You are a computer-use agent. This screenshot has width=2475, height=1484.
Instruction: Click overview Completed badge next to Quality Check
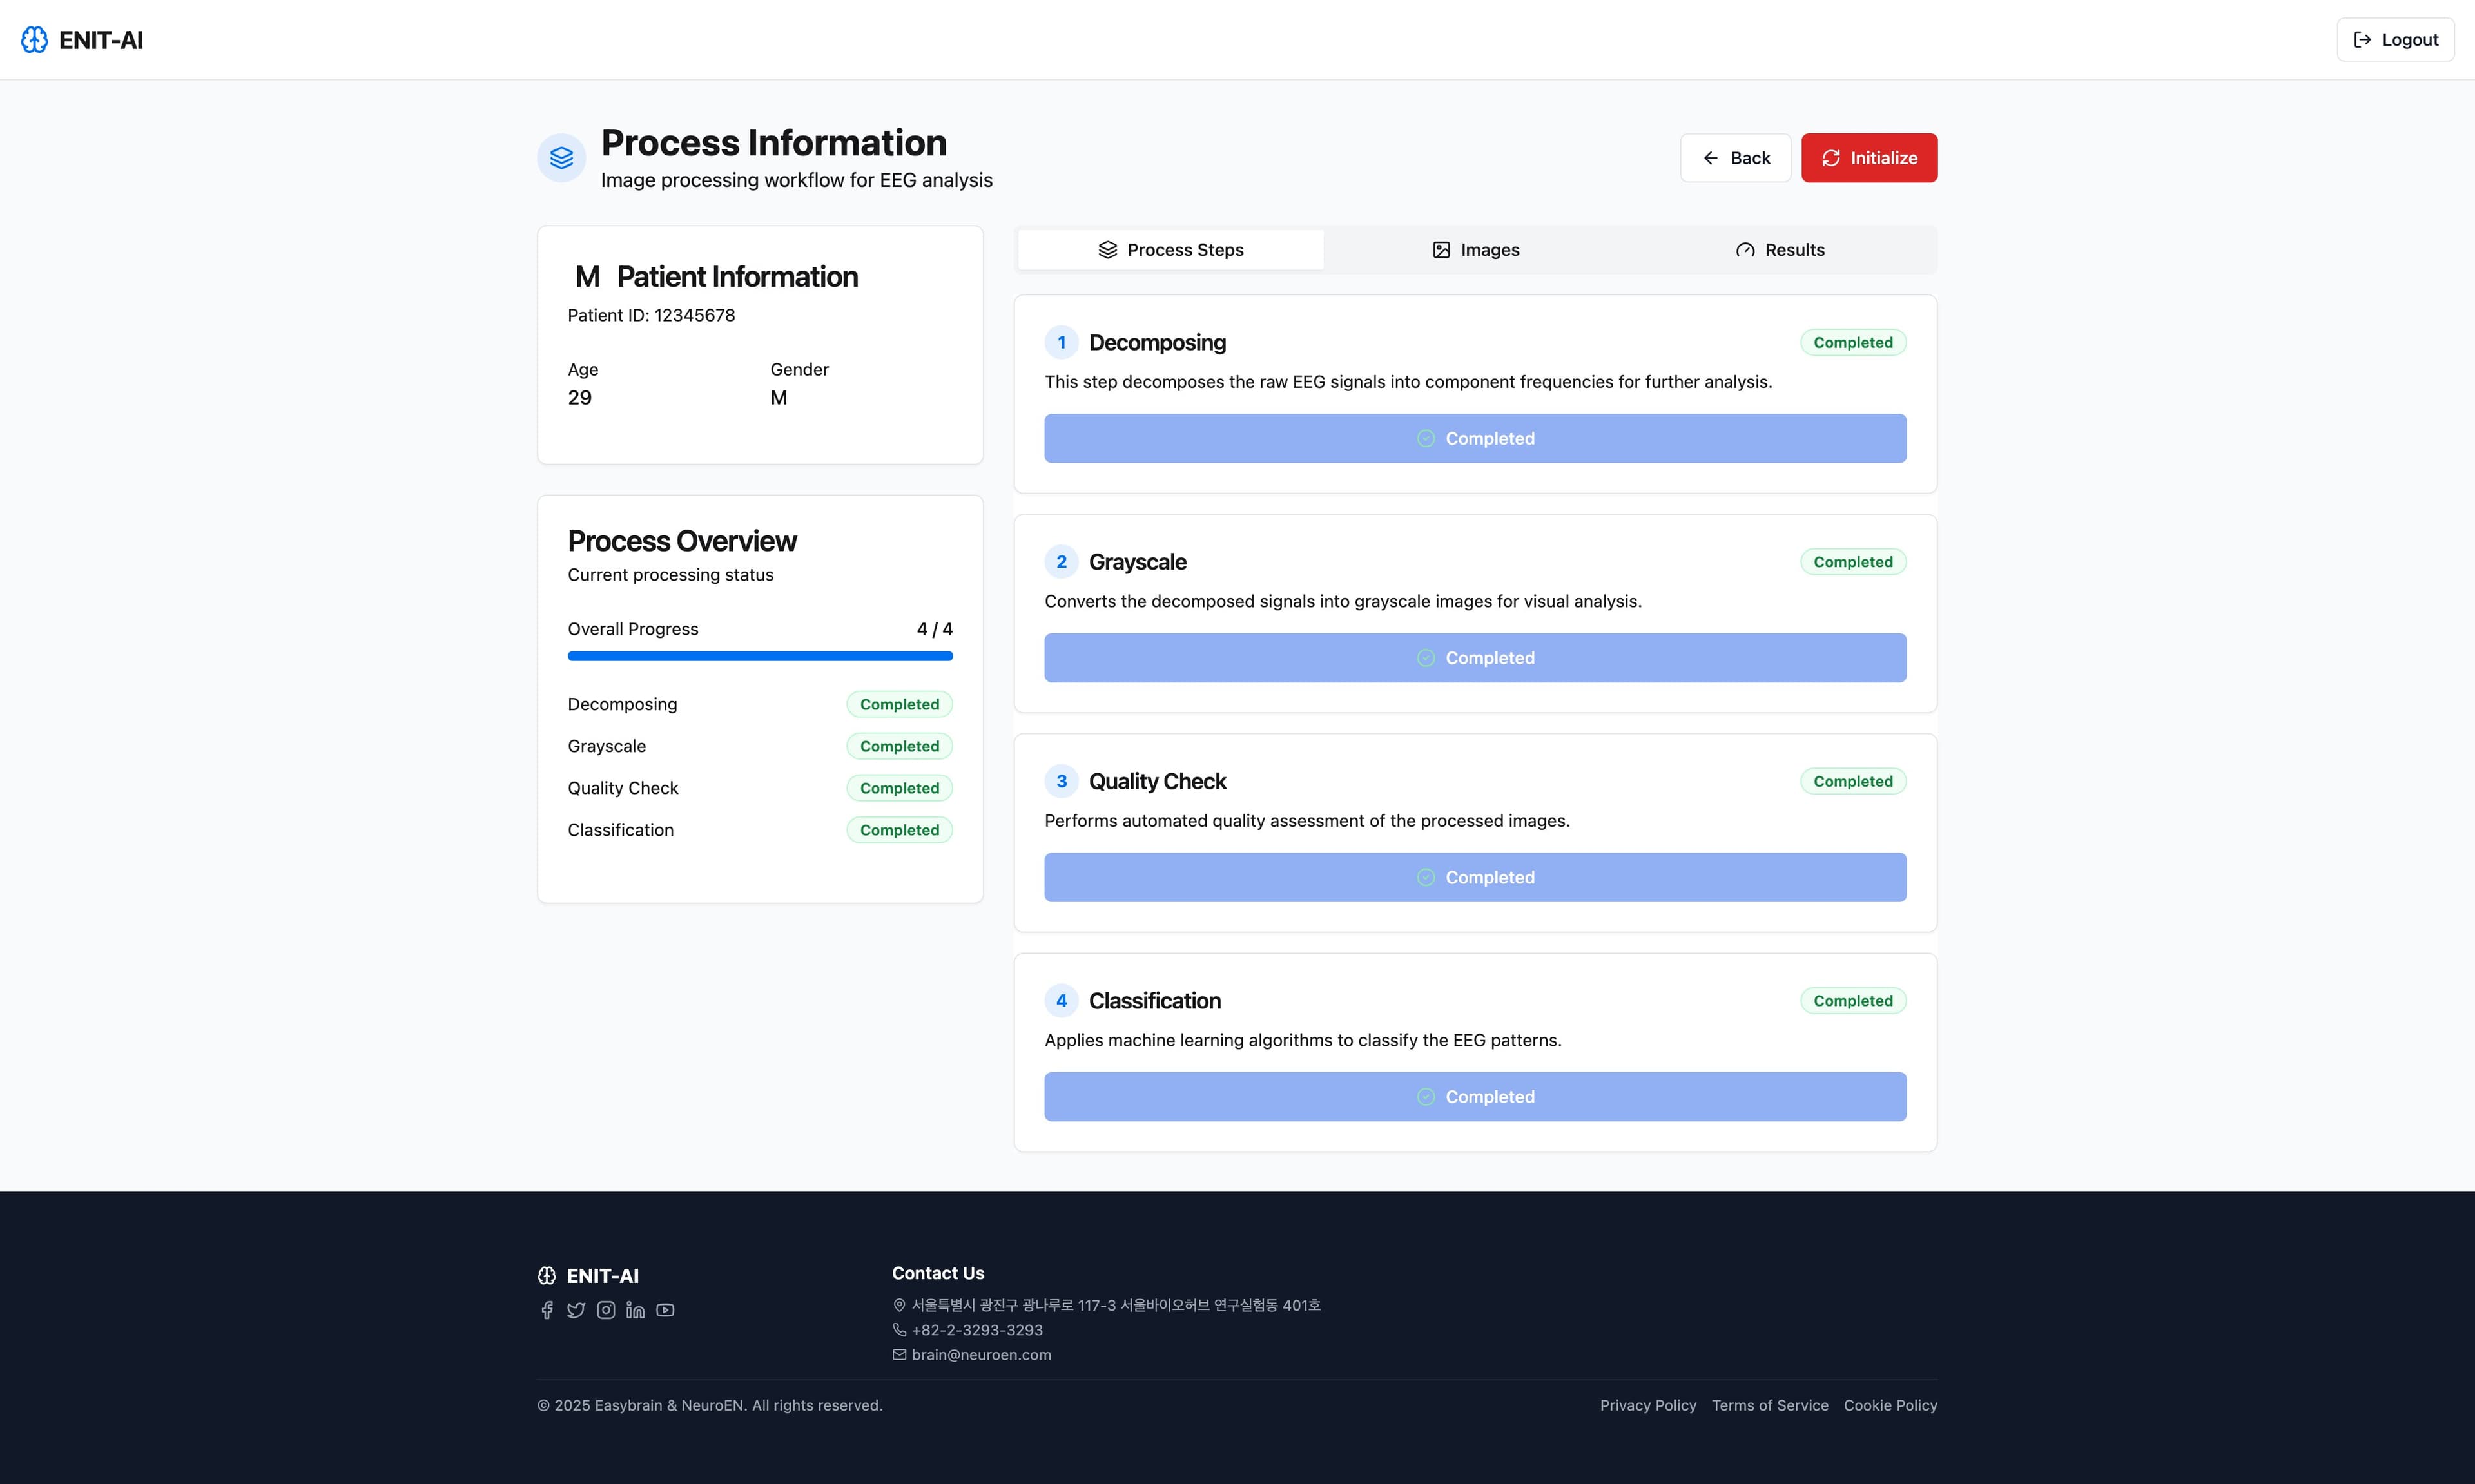pyautogui.click(x=899, y=788)
